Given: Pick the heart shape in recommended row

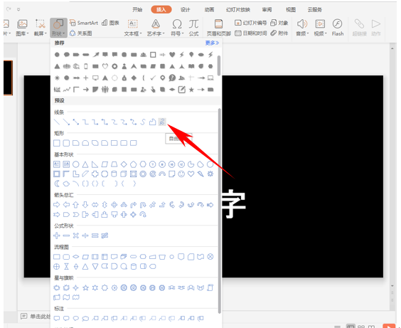Looking at the screenshot, I should click(x=172, y=55).
